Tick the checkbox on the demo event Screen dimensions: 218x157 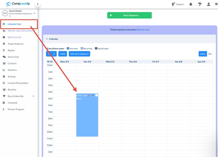pos(96,95)
